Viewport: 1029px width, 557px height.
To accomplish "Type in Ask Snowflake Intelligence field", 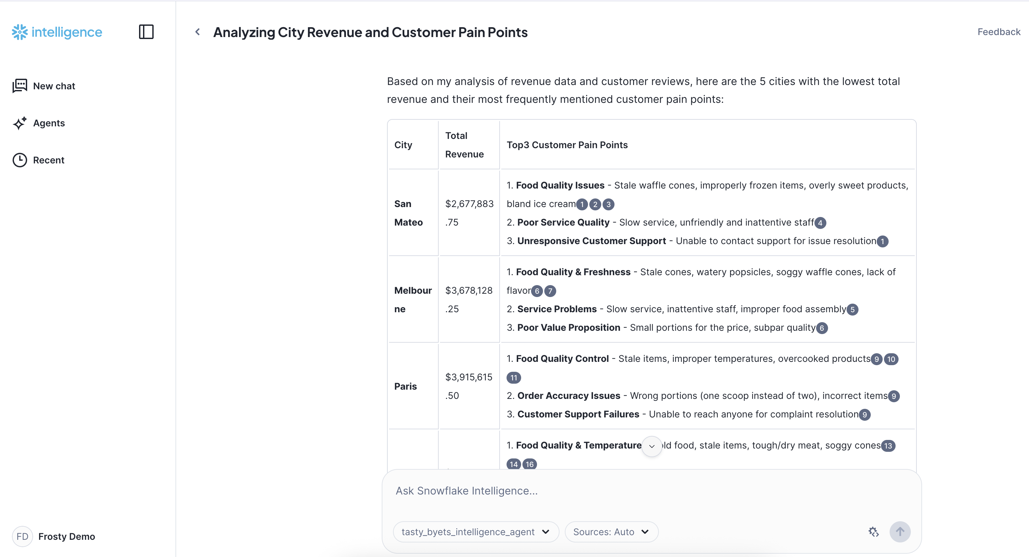I will click(x=639, y=491).
